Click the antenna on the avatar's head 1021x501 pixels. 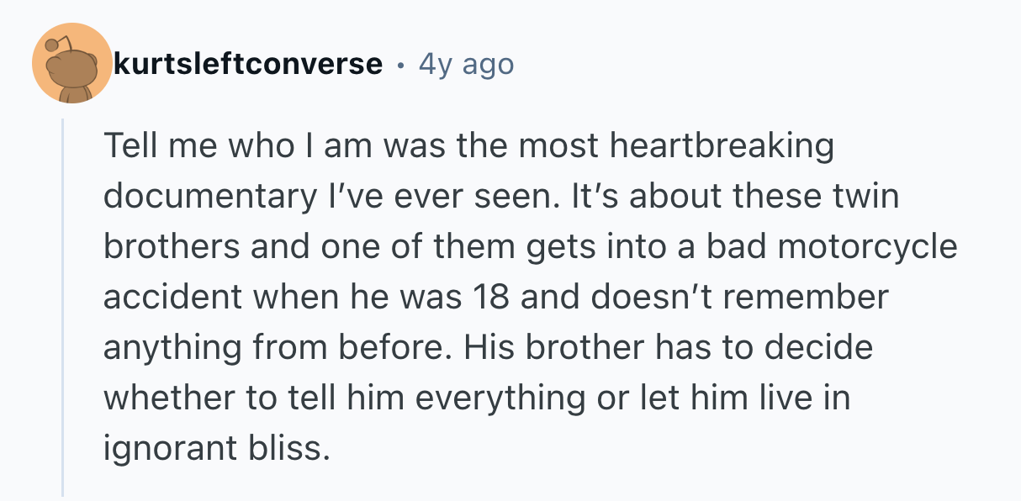tap(53, 42)
